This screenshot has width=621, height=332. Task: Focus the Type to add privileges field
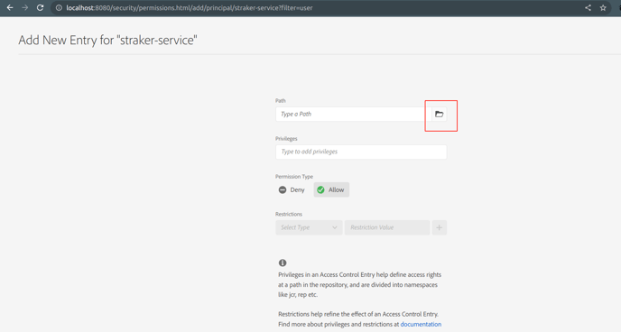pos(361,152)
